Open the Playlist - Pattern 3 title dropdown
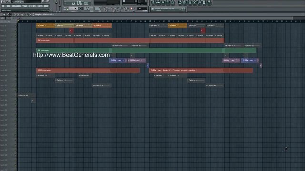The image size is (305, 171). click(44, 15)
